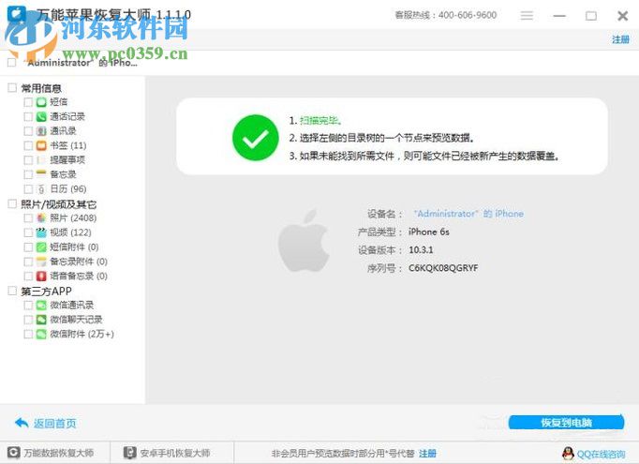Check the 微信聊天记录 checkbox

28,320
